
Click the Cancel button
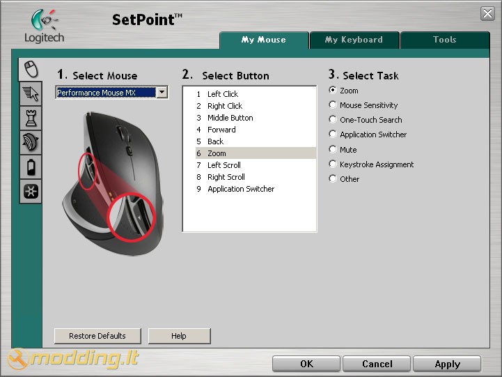(x=377, y=364)
